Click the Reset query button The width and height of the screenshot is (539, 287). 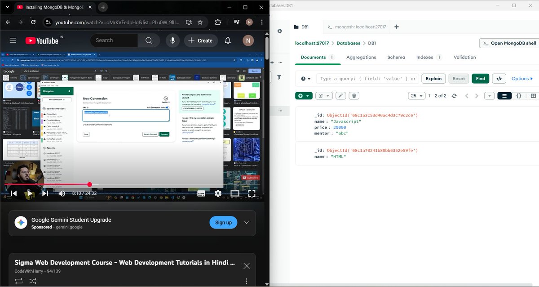[459, 78]
